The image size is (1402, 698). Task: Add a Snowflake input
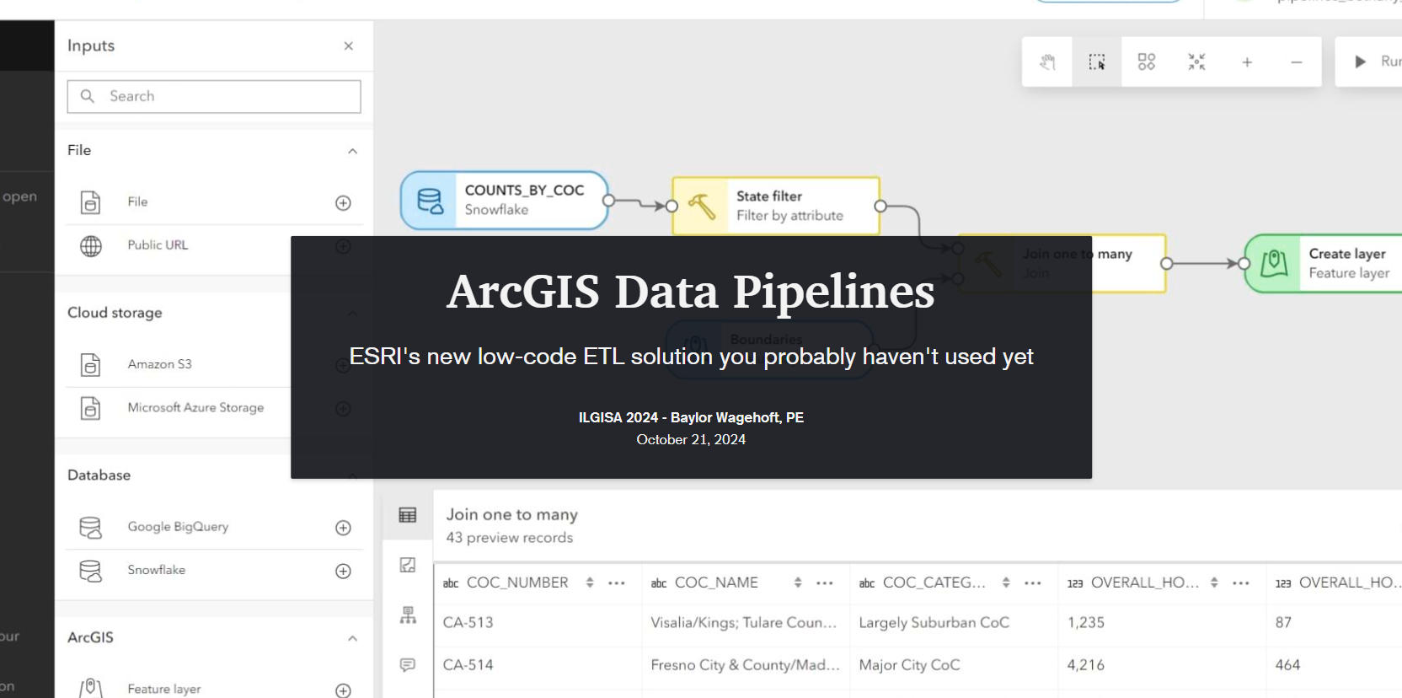[x=343, y=571]
